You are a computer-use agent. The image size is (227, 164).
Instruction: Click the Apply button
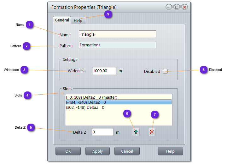(x=97, y=151)
